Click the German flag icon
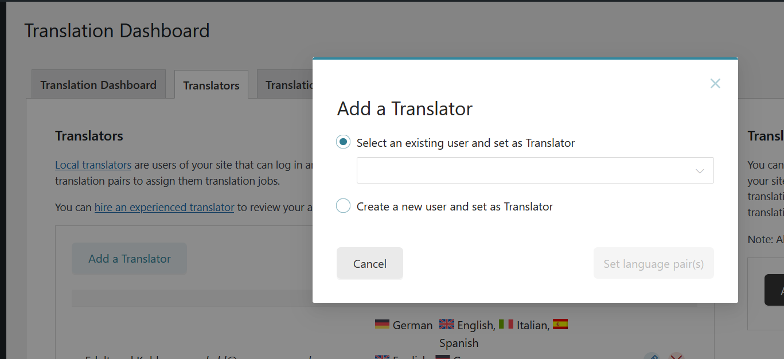Viewport: 784px width, 359px height. (382, 325)
